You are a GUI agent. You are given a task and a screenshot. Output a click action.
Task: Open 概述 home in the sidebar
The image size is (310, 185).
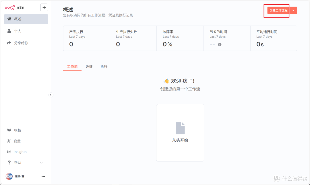pyautogui.click(x=26, y=19)
